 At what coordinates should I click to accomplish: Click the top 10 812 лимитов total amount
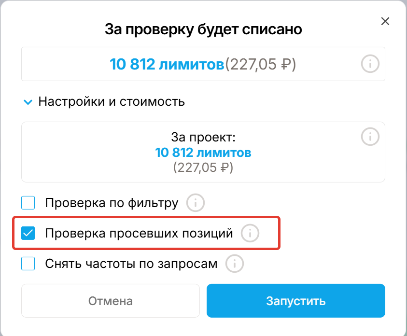click(x=167, y=64)
